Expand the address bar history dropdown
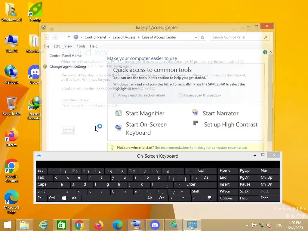The image size is (308, 231). (x=196, y=37)
